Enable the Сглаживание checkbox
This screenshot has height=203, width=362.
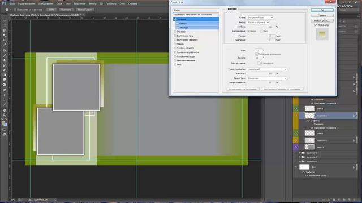tap(258, 63)
